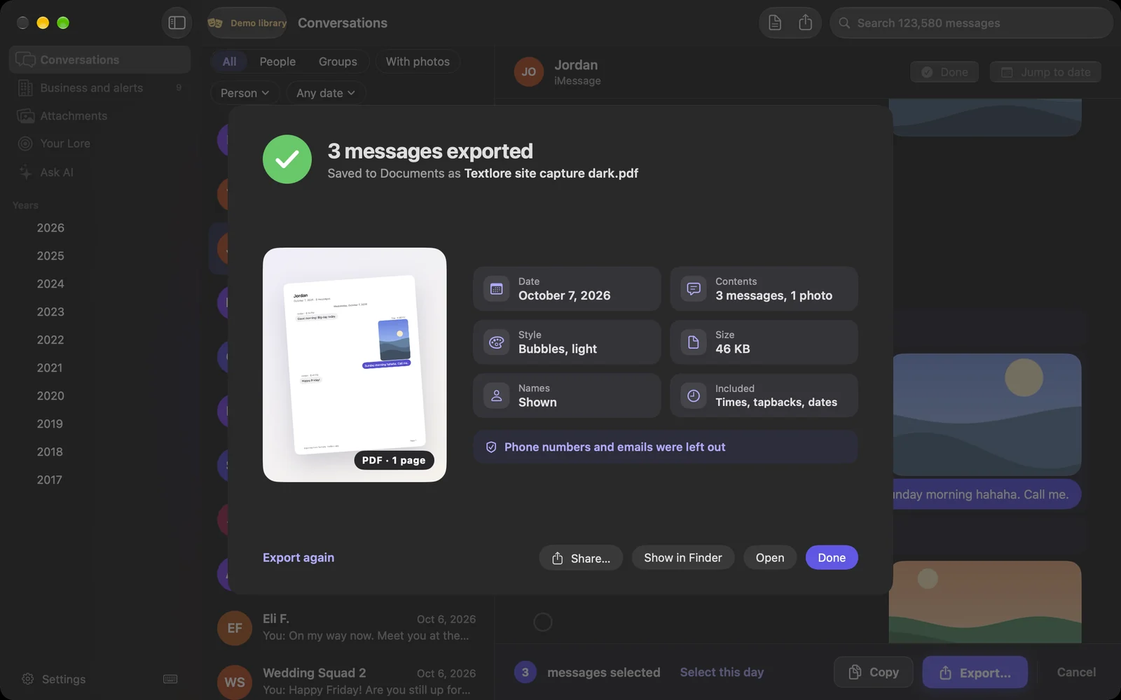Click the person icon on Names card
The width and height of the screenshot is (1121, 700).
tap(496, 395)
